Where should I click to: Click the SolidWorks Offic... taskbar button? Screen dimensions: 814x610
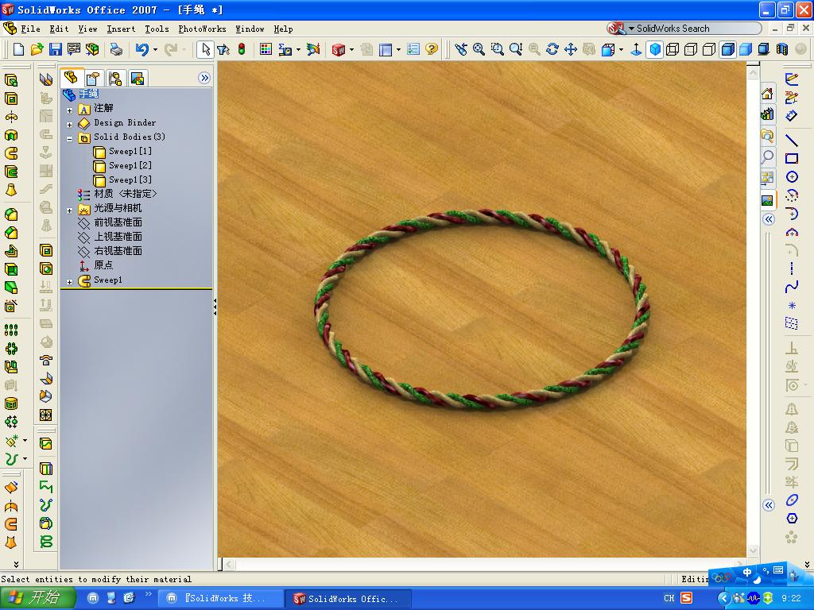348,599
